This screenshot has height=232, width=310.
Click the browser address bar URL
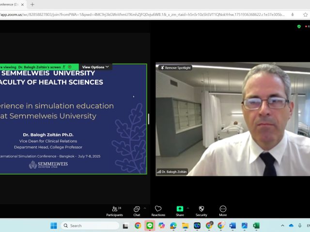click(x=142, y=14)
